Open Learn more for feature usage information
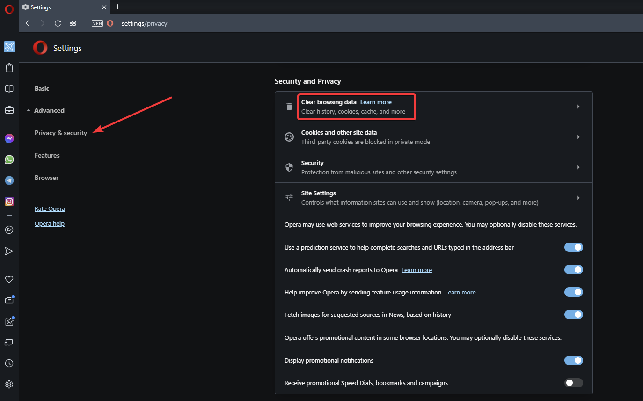The height and width of the screenshot is (401, 643). pyautogui.click(x=460, y=292)
